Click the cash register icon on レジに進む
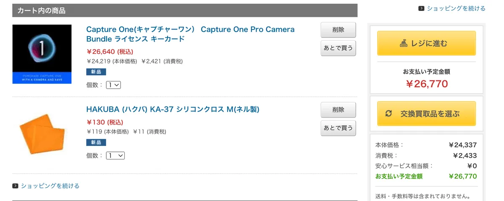This screenshot has width=504, height=201. click(403, 43)
